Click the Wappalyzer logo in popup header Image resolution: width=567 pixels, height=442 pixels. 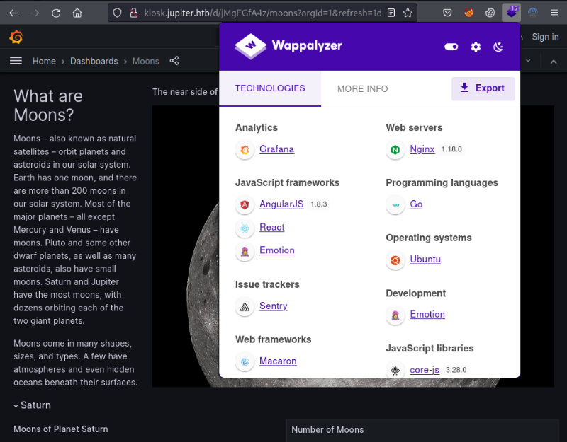pos(288,46)
